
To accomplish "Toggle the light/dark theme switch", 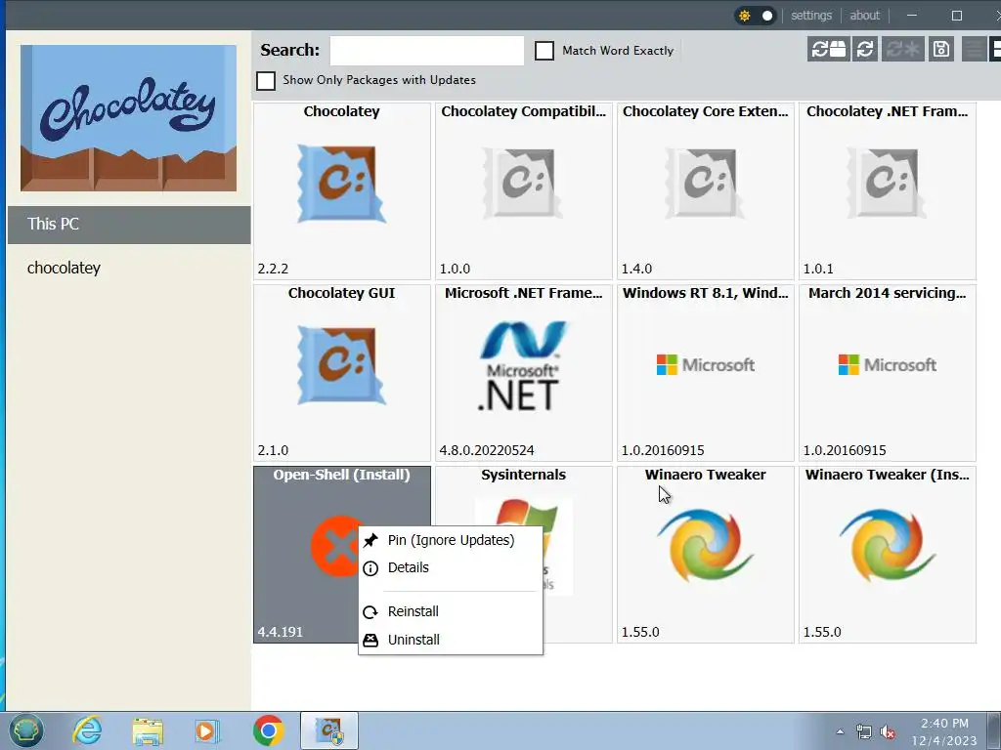I will click(756, 16).
